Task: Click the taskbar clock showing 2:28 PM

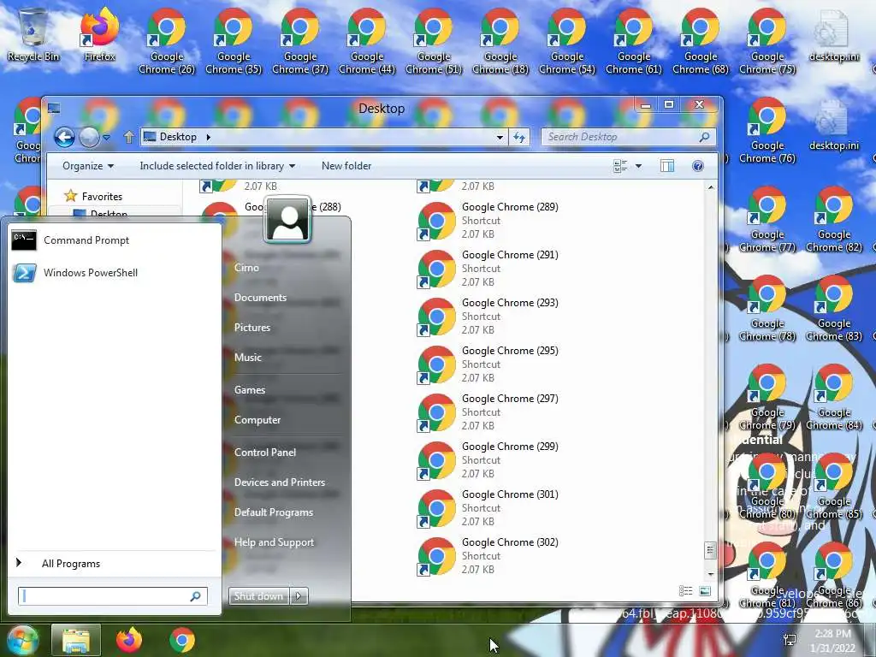Action: pos(832,641)
